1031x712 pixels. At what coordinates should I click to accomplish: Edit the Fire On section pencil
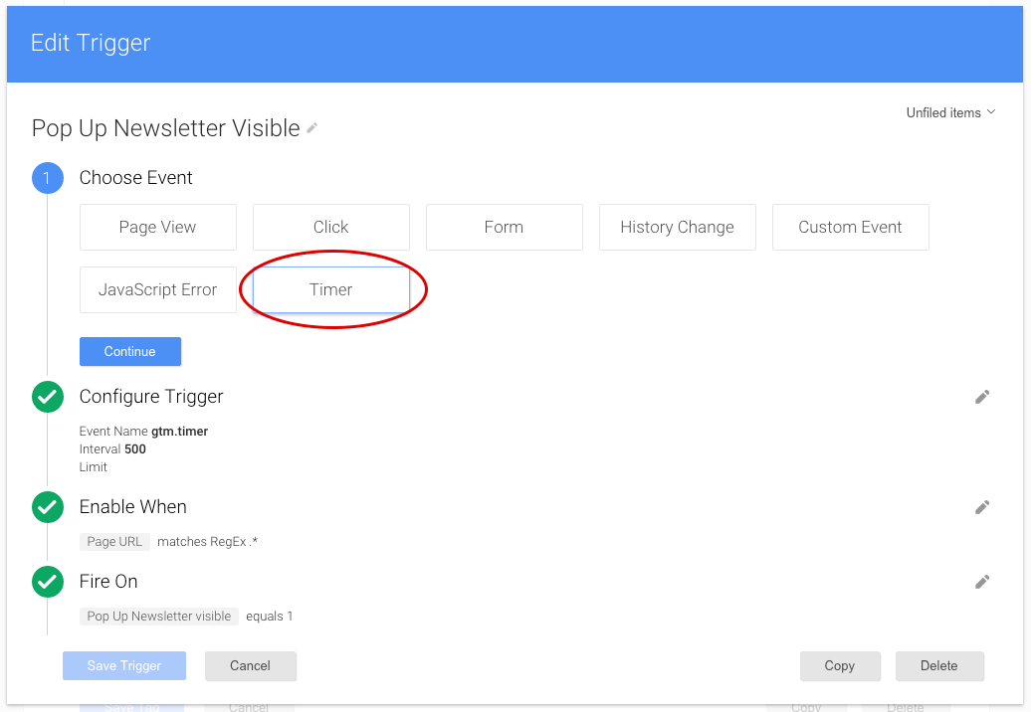tap(981, 582)
